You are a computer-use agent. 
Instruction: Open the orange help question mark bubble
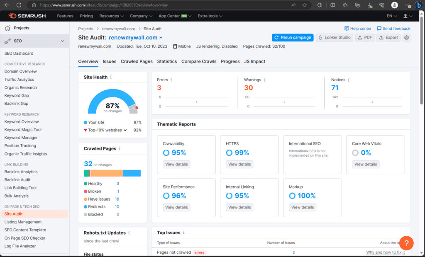pyautogui.click(x=406, y=243)
